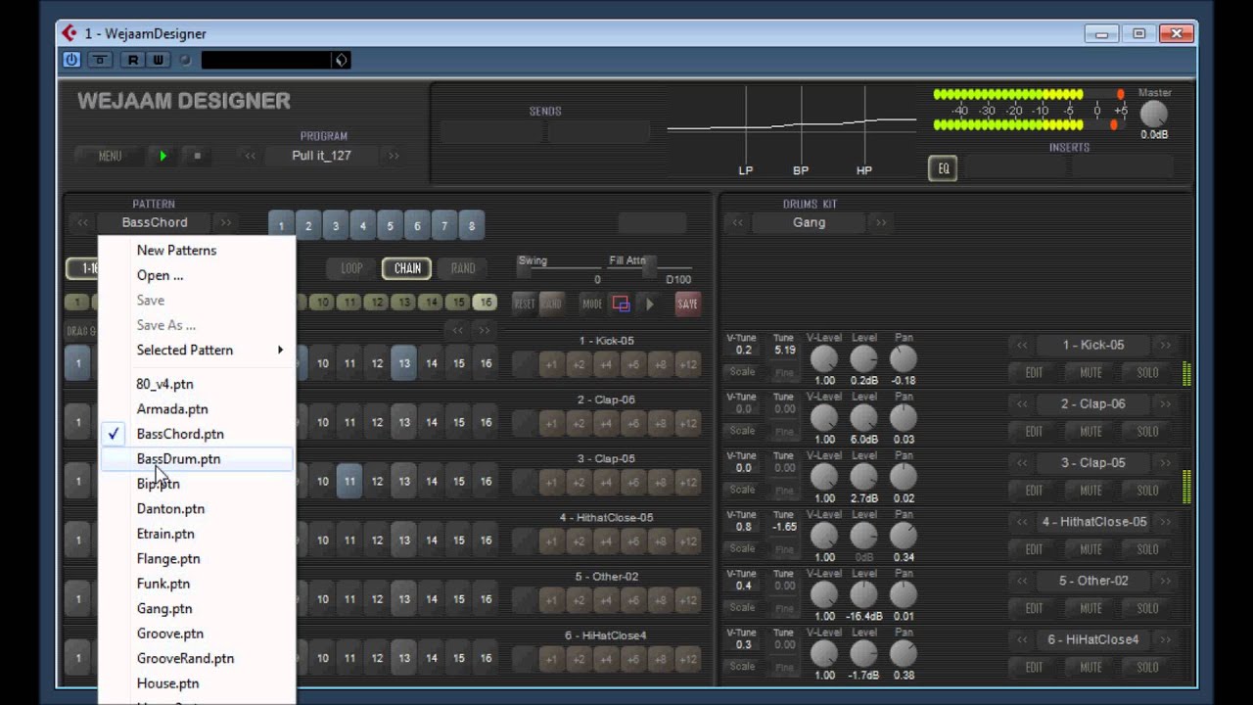Solo the 2 - Clap-06 pad
Screen dimensions: 1253x705
tap(1147, 432)
